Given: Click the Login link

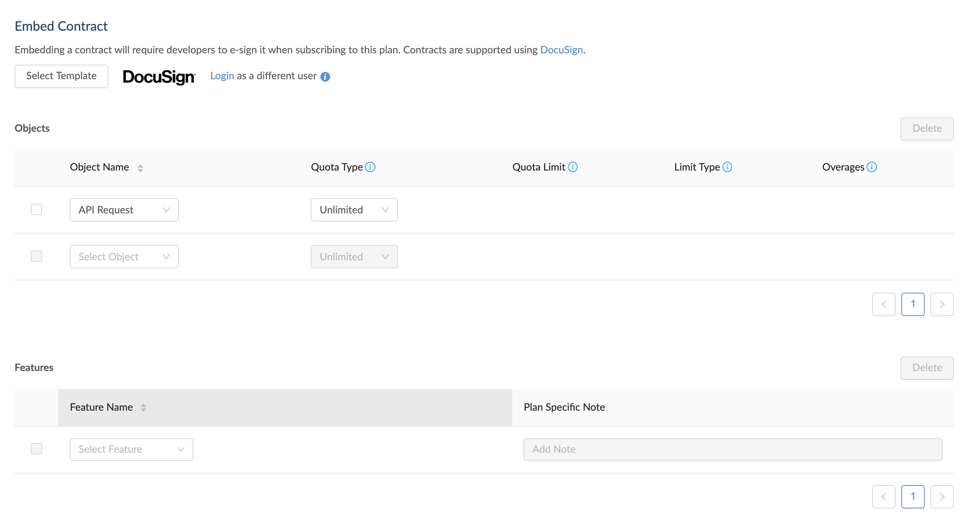Looking at the screenshot, I should coord(222,76).
